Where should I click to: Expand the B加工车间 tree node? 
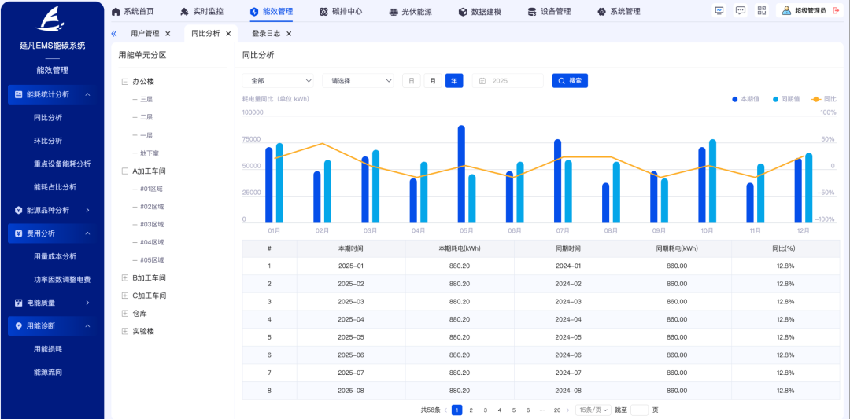point(125,278)
